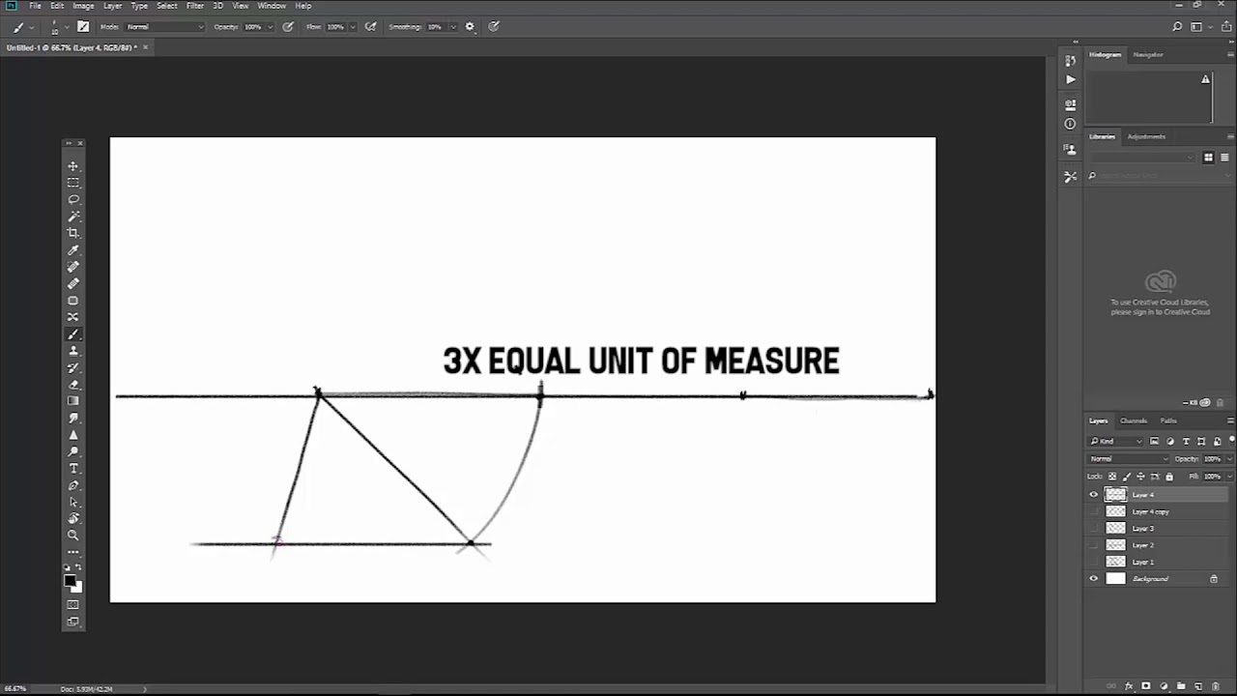This screenshot has width=1237, height=696.
Task: Create a new group folder
Action: pos(1181,686)
